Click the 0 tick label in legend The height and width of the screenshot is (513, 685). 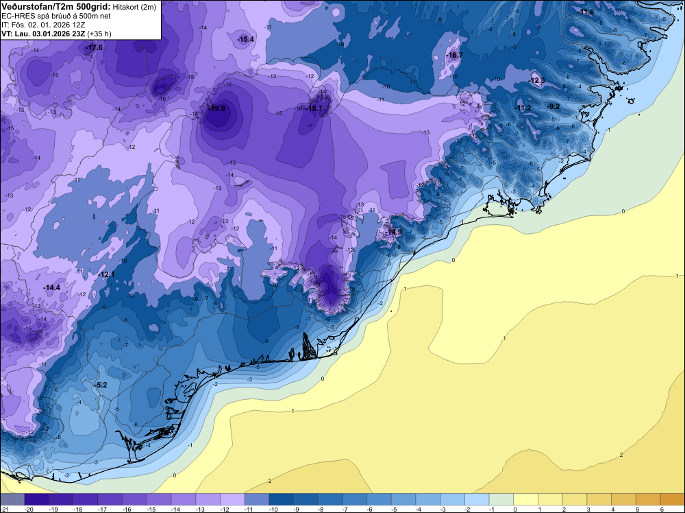(516, 509)
